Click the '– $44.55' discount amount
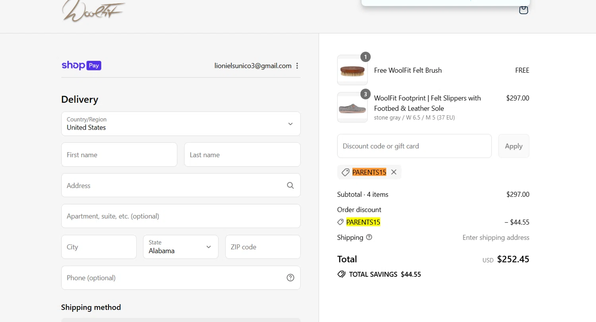 (x=517, y=222)
